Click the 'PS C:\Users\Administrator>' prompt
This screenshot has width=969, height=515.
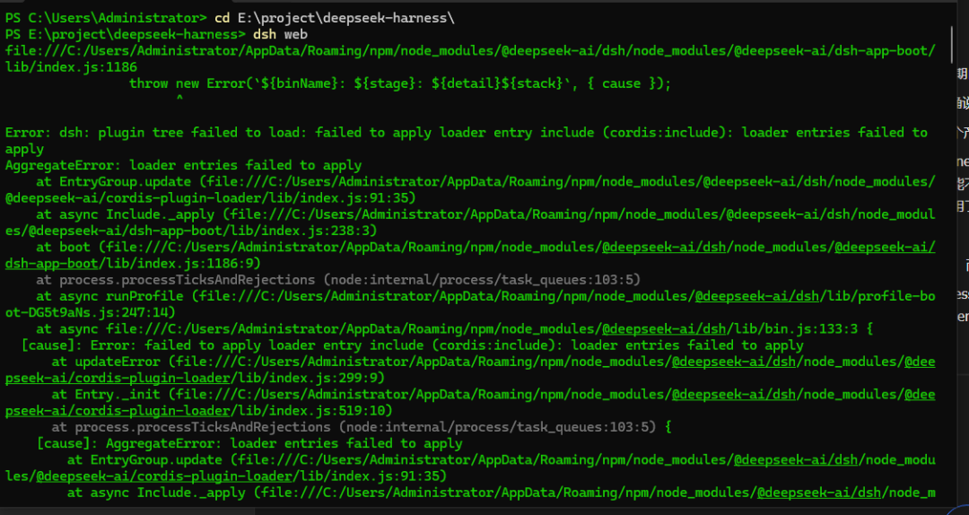106,18
